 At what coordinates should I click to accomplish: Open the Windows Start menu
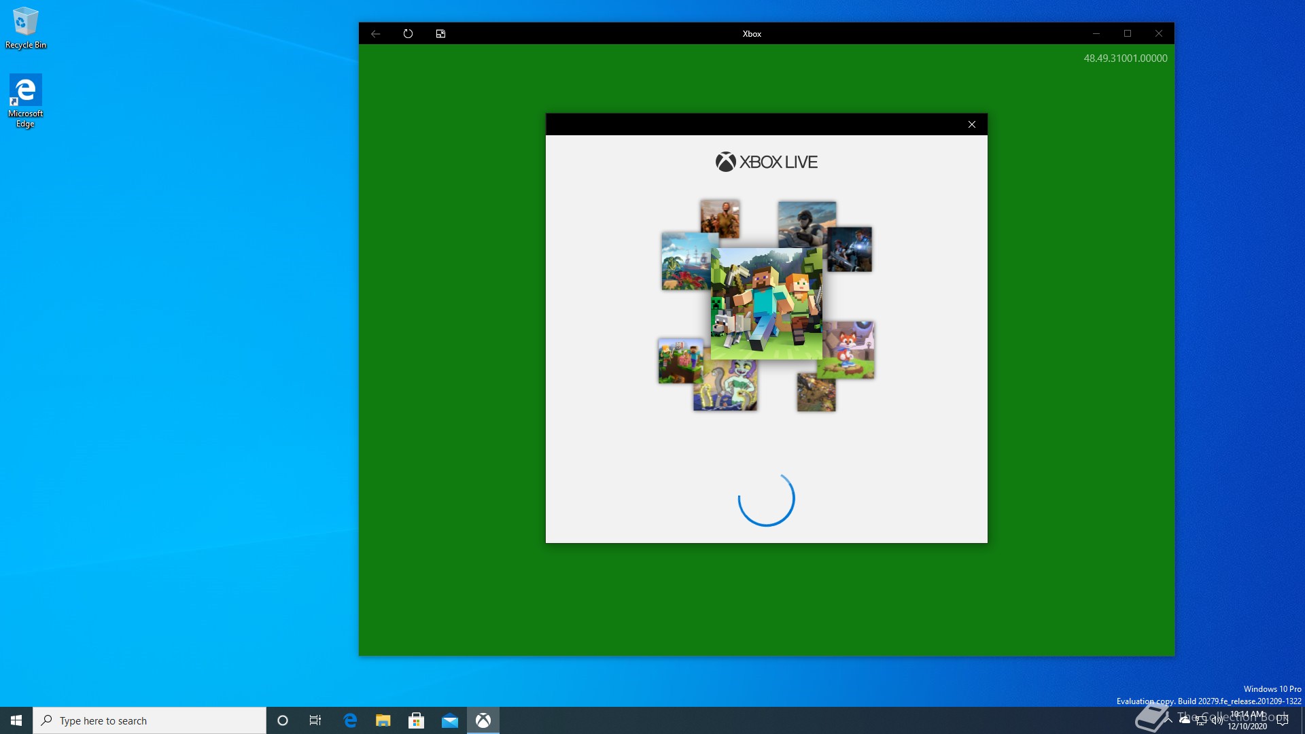click(x=16, y=720)
